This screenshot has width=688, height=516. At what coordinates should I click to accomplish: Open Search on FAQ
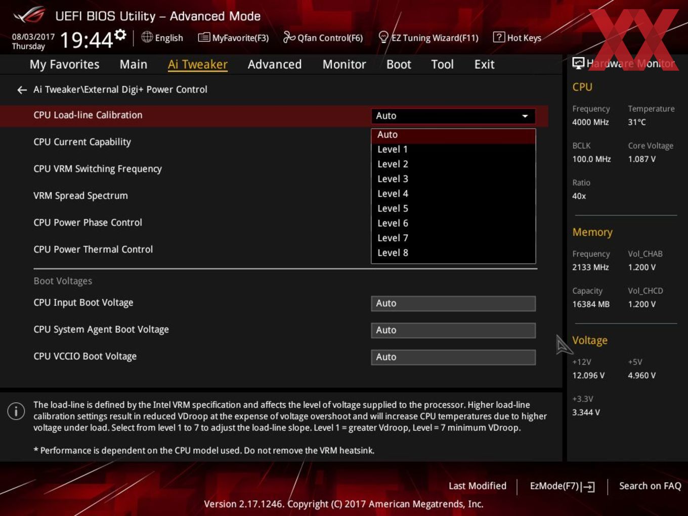[650, 486]
